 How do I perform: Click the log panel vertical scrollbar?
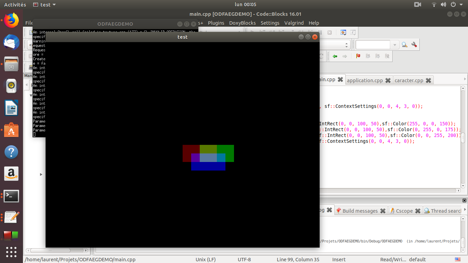click(x=463, y=235)
